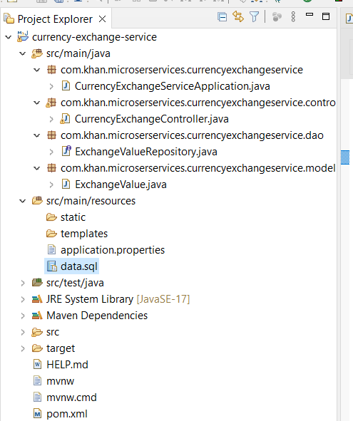The height and width of the screenshot is (421, 353).
Task: Collapse the currency-exchange-service project
Action: (x=9, y=37)
